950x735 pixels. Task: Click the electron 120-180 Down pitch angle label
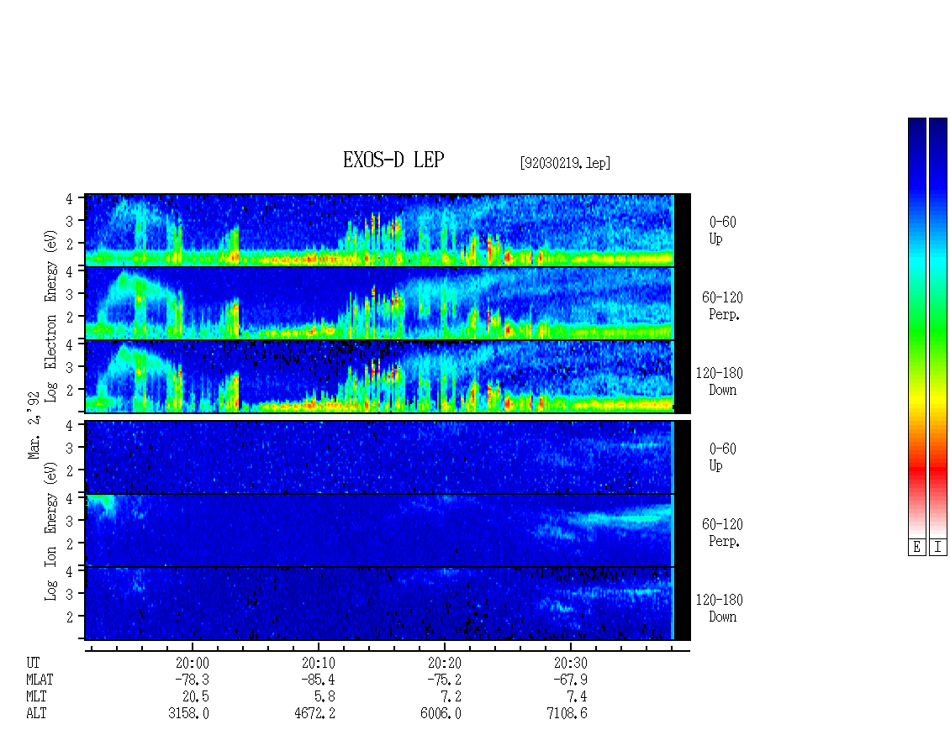click(719, 381)
